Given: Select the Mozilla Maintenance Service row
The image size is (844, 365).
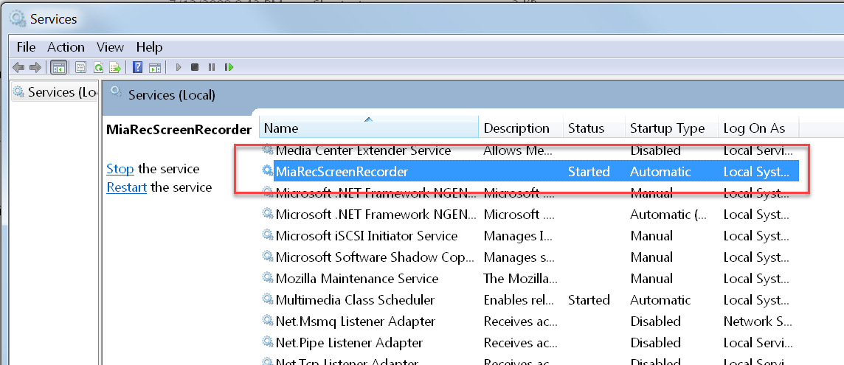Looking at the screenshot, I should [356, 279].
